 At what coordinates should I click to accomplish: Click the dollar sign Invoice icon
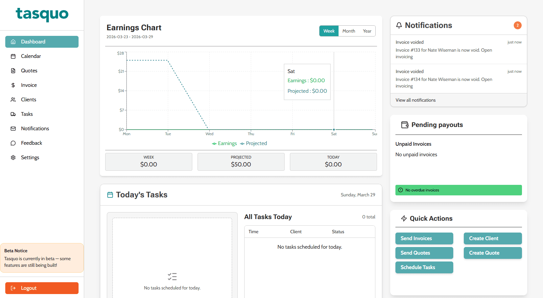click(x=13, y=85)
